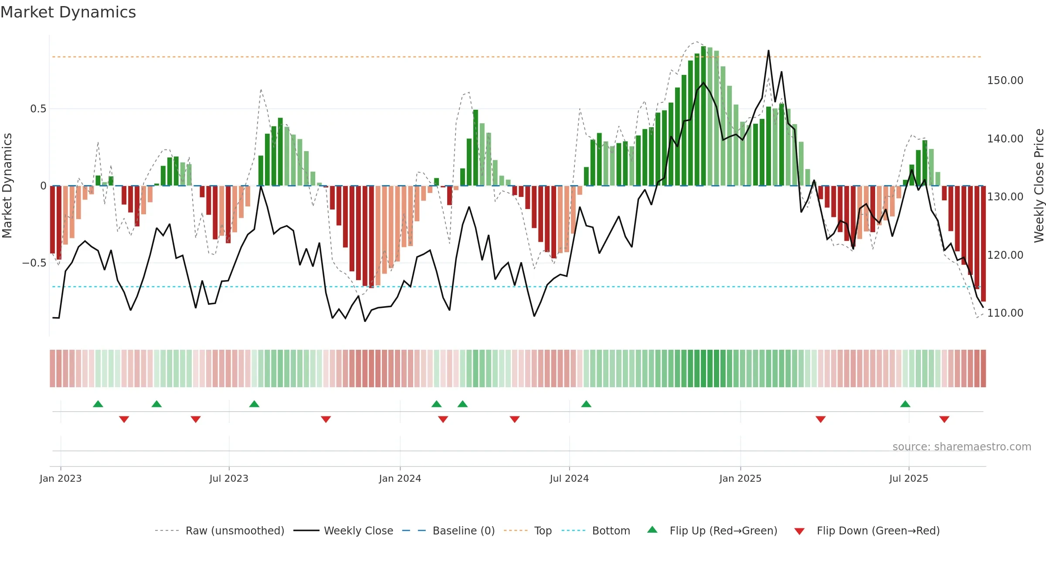Click the Jan 2024 x-axis tick label
Screen dimensions: 1046x588
coord(400,478)
